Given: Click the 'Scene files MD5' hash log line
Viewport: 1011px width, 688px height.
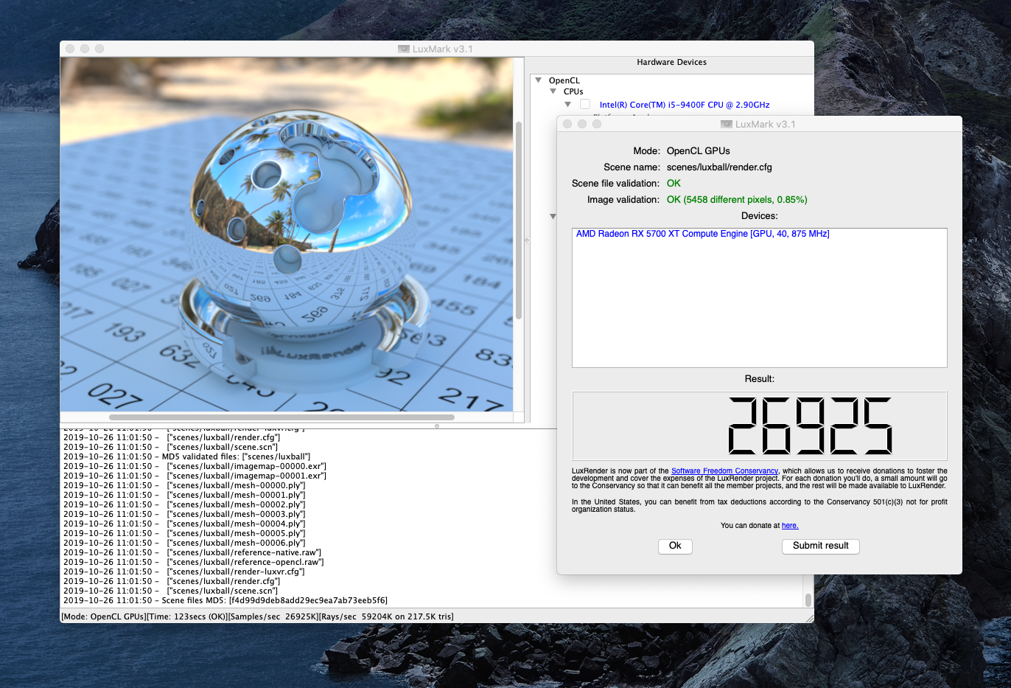Looking at the screenshot, I should click(225, 601).
